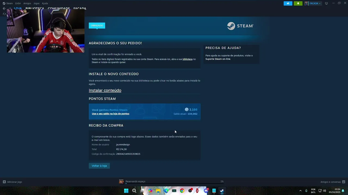Open the clock showing 03:34
The image size is (348, 195).
334,191
